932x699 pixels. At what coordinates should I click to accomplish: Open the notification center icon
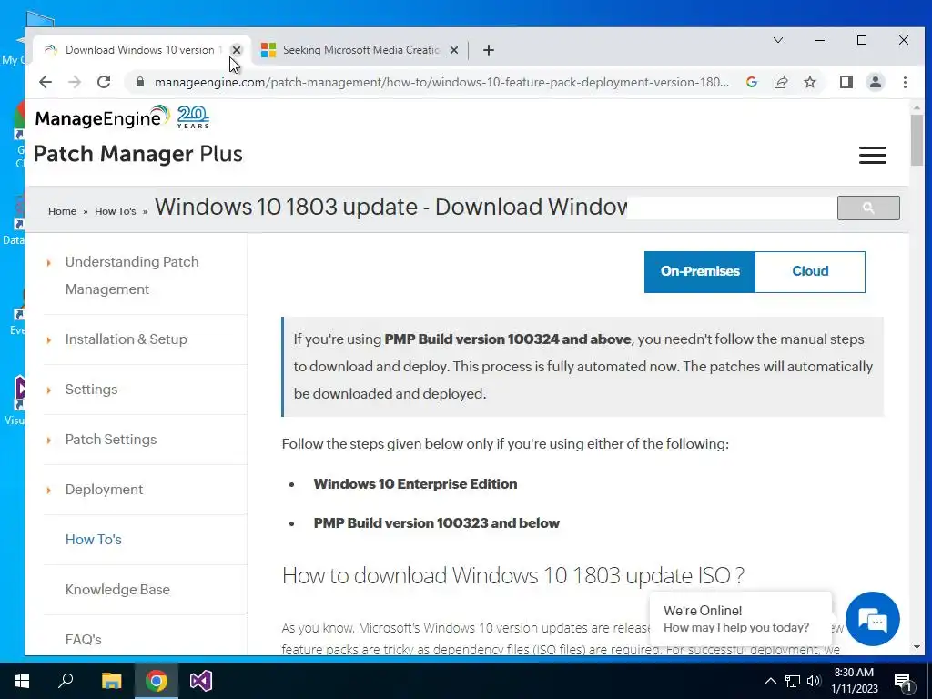tap(904, 681)
